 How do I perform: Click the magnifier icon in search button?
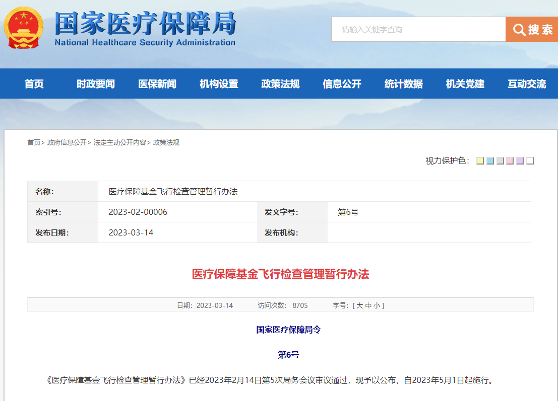[x=519, y=30]
